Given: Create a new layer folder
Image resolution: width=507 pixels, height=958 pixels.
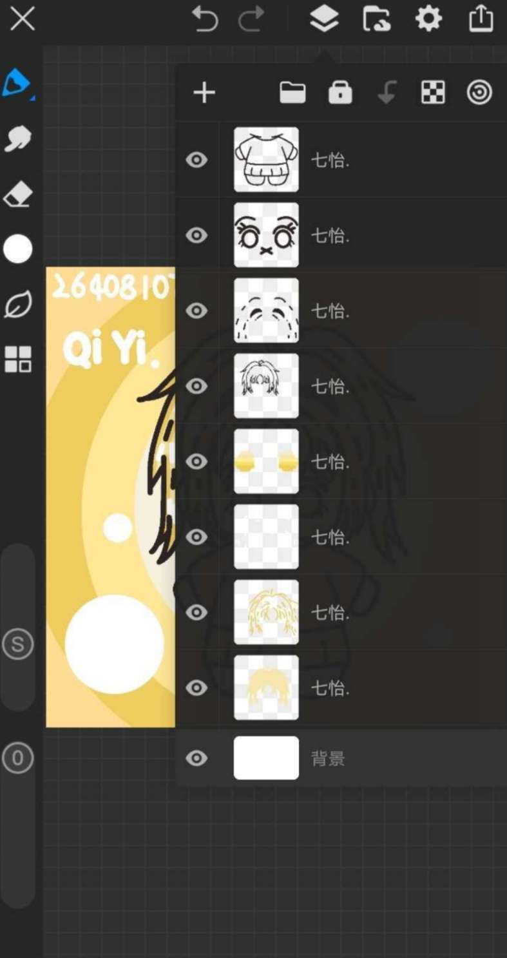Looking at the screenshot, I should pos(292,93).
